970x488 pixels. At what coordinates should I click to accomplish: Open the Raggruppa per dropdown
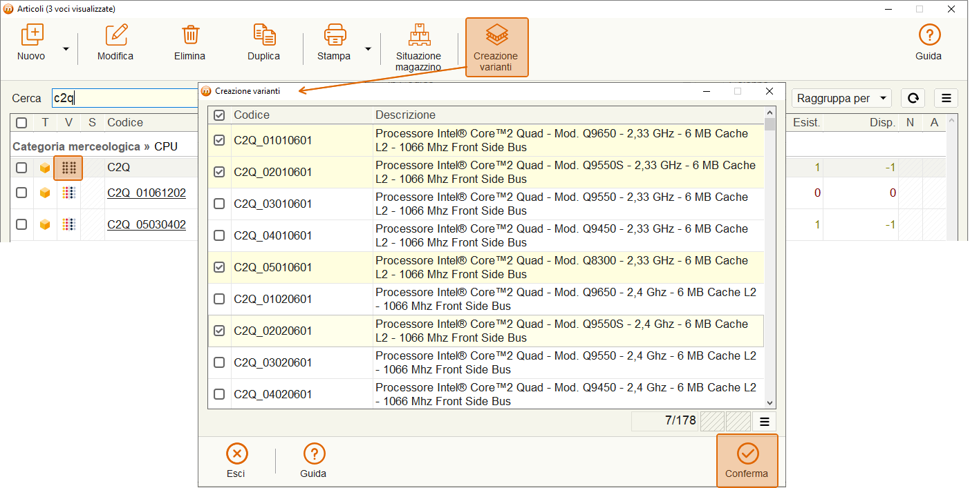(841, 98)
